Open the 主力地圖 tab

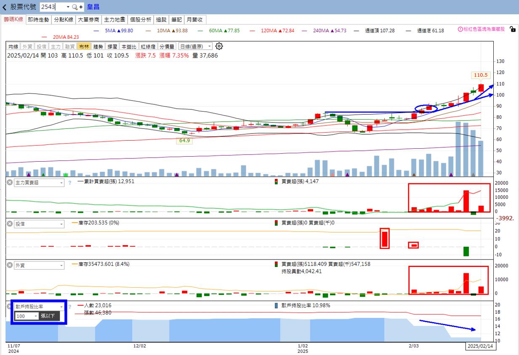click(x=114, y=19)
